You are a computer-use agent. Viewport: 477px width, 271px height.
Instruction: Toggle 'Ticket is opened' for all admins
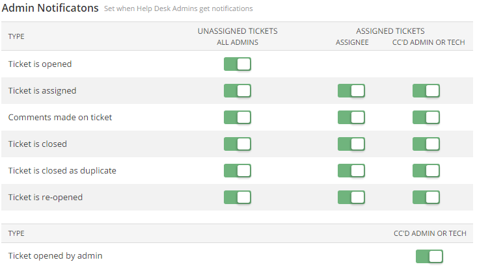(237, 64)
